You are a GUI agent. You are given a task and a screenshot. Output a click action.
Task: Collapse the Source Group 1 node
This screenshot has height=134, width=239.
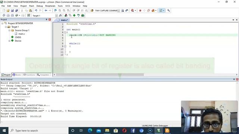point(9,31)
